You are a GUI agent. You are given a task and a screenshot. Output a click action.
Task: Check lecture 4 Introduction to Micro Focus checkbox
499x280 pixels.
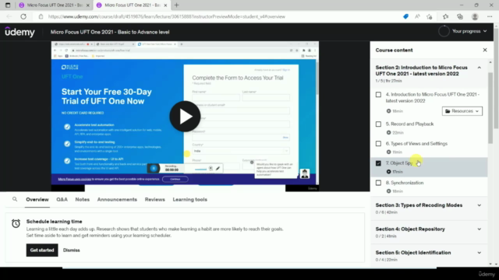[378, 95]
